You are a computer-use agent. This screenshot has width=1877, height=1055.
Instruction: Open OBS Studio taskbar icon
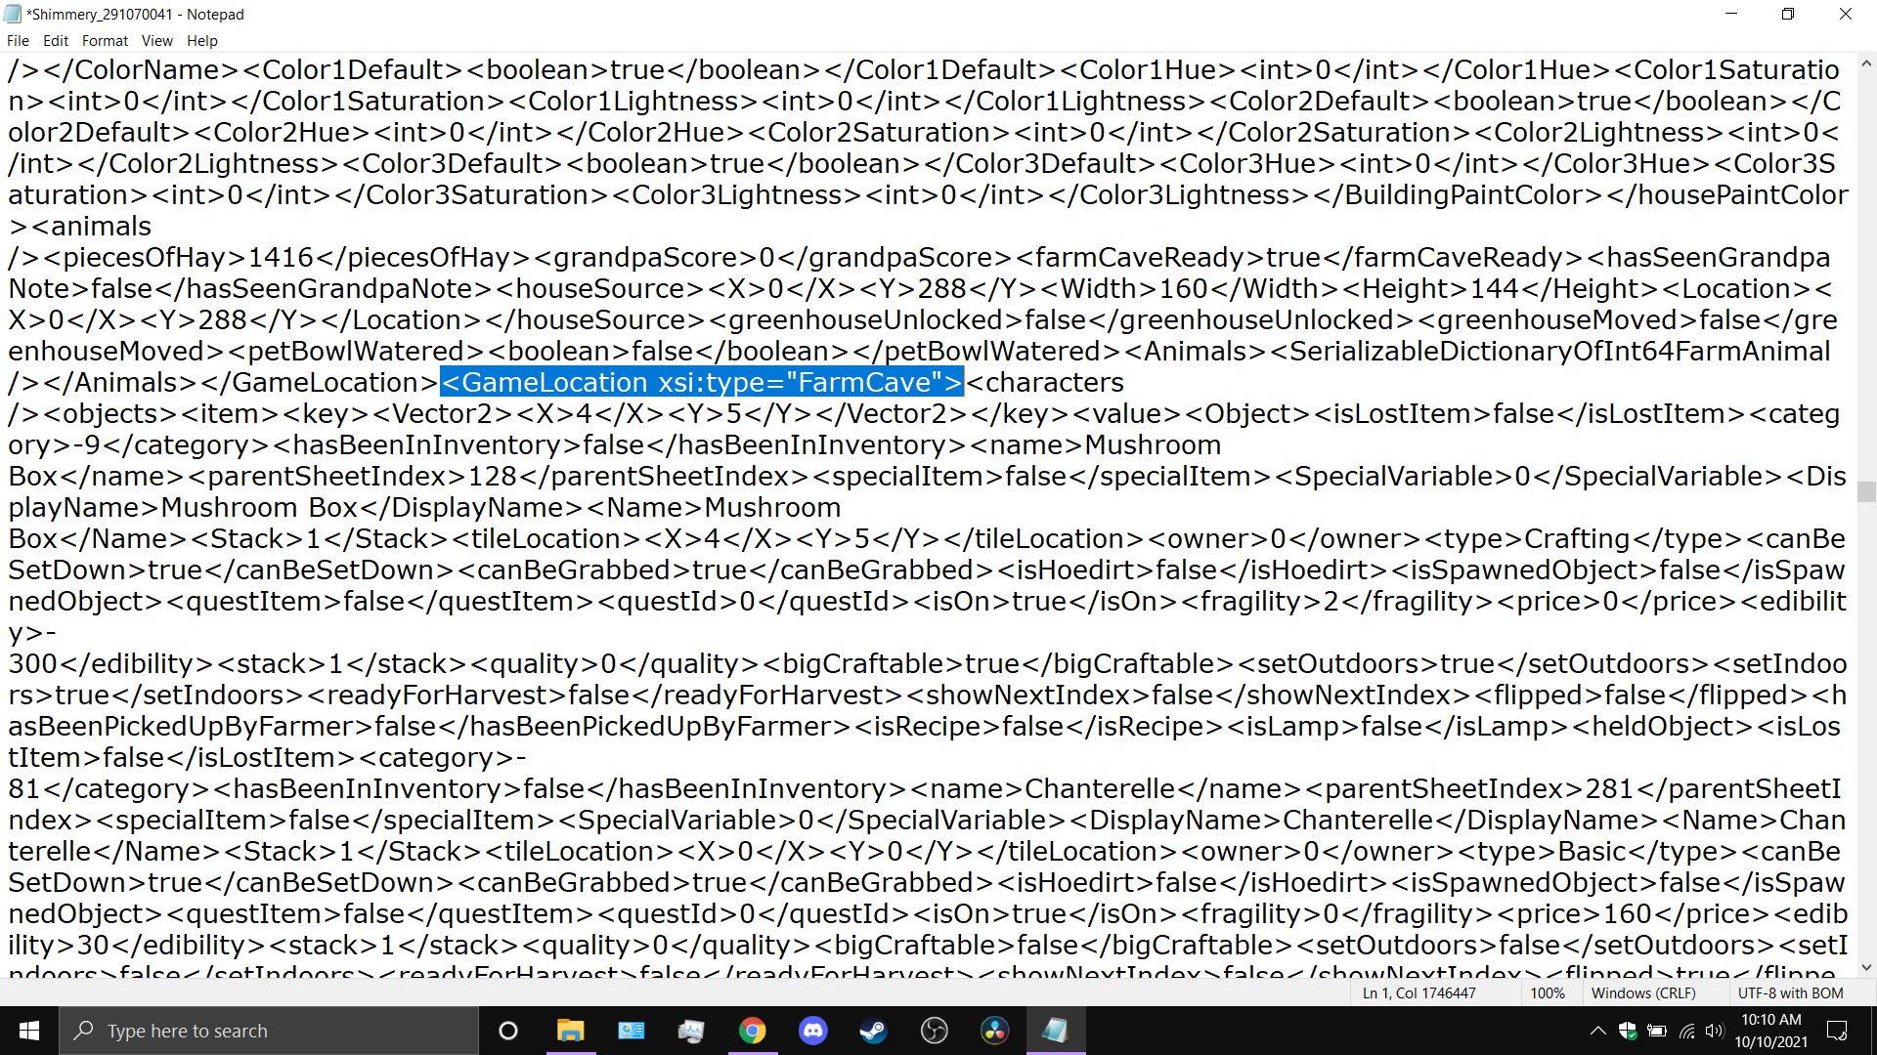[x=934, y=1031]
